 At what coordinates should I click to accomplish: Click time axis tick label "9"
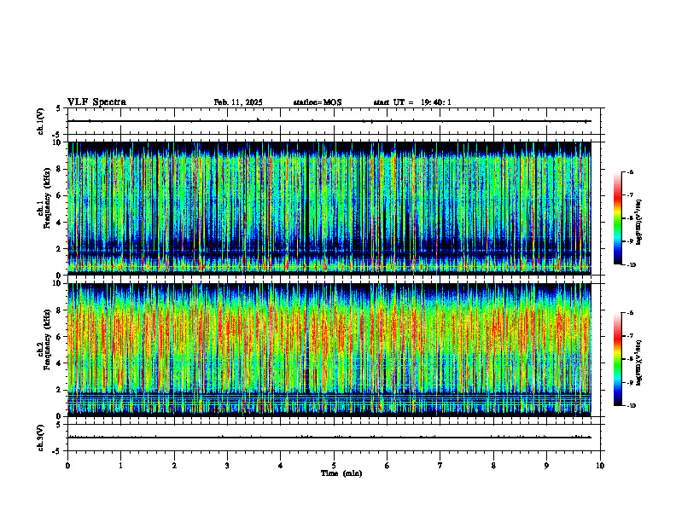[546, 466]
